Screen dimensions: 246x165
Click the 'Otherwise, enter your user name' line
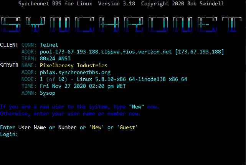click(x=70, y=114)
